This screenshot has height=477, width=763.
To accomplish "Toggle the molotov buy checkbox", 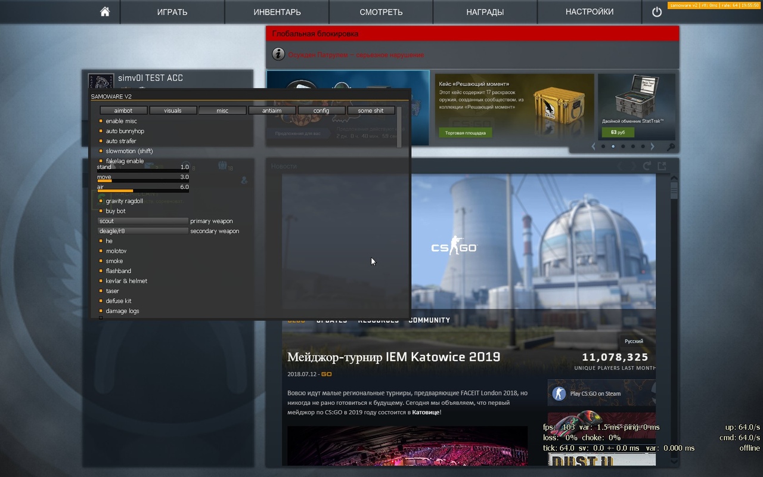I will (101, 251).
